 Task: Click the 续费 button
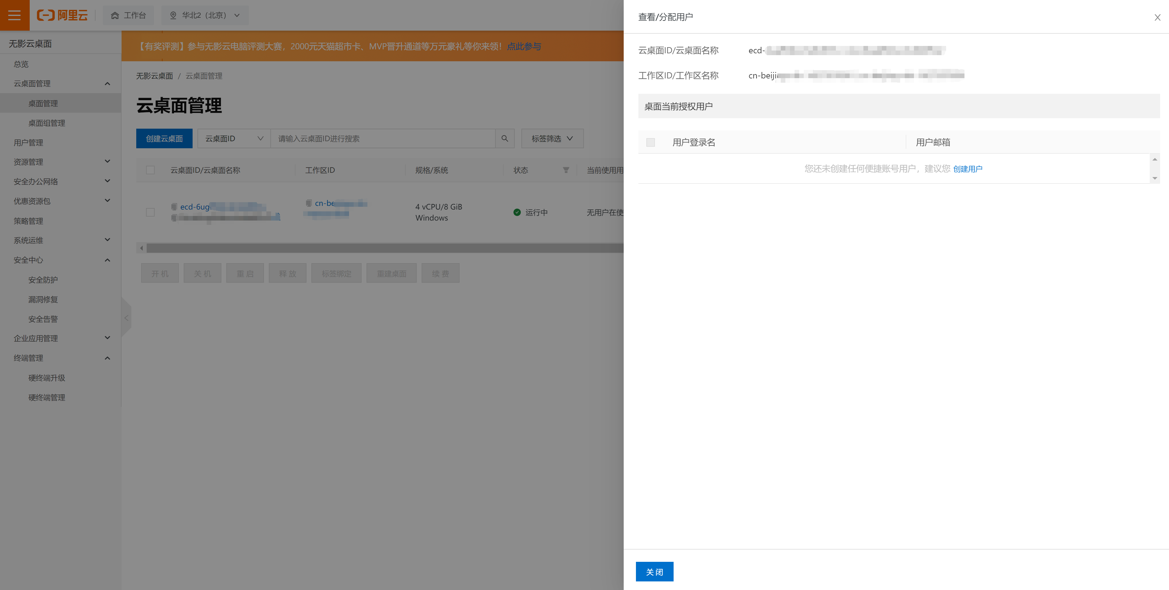pos(441,274)
